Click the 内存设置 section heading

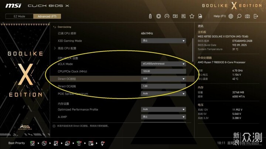(x=63, y=104)
